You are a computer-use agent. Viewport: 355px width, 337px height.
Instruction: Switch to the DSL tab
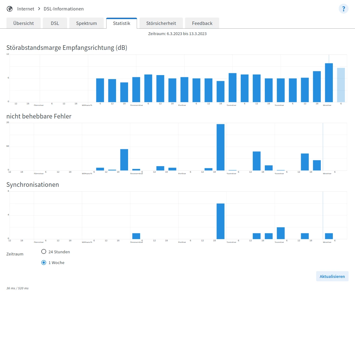(55, 23)
